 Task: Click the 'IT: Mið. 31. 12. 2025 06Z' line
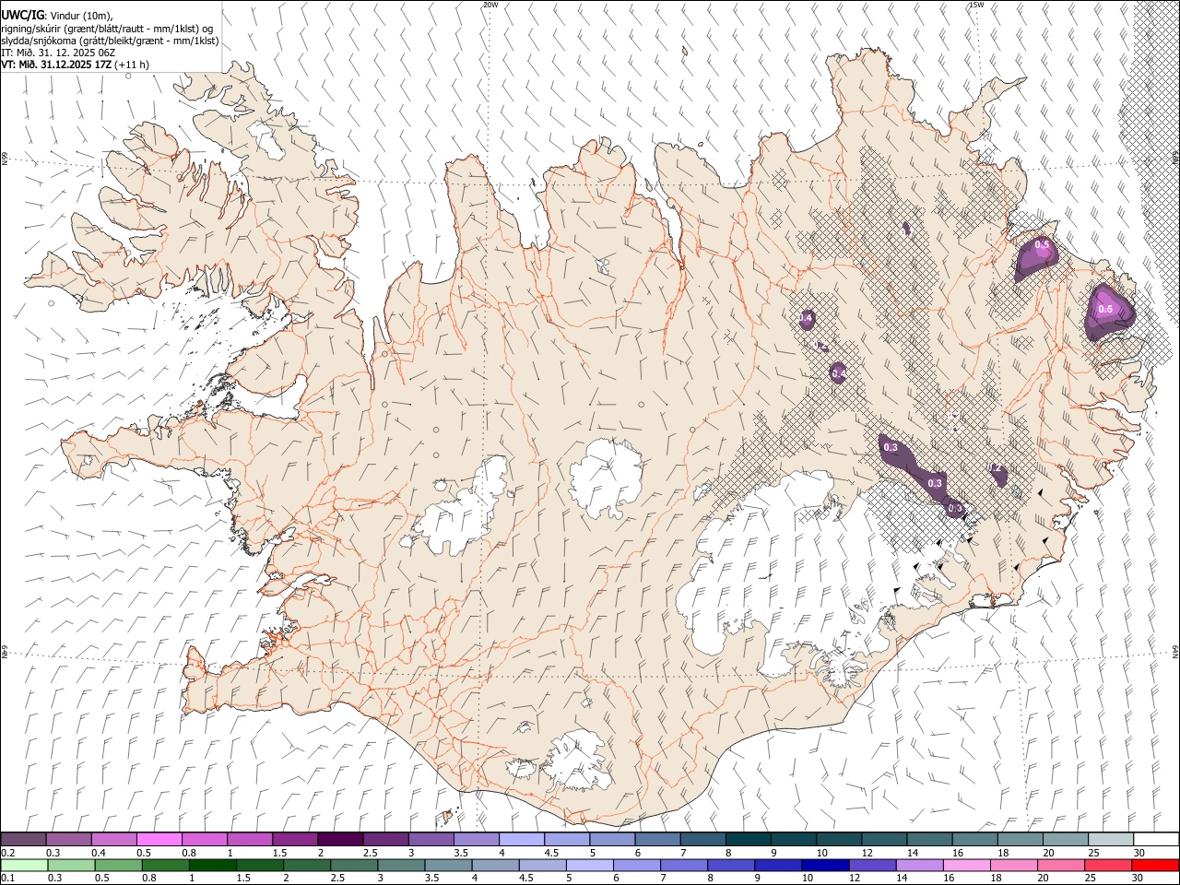pyautogui.click(x=56, y=53)
